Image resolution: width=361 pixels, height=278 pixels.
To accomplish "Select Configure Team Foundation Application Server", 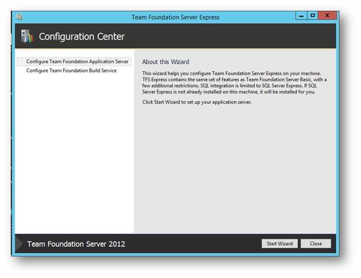I will pyautogui.click(x=74, y=62).
